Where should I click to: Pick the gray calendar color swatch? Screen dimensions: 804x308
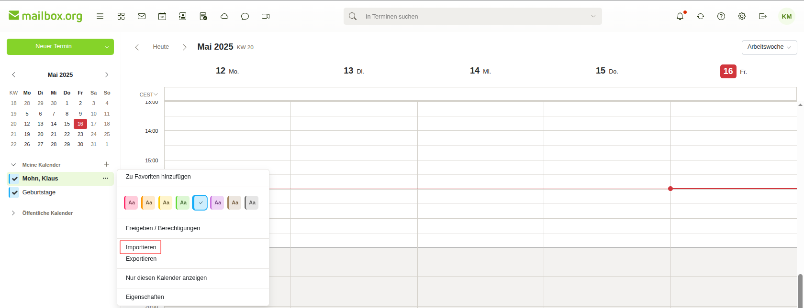coord(252,202)
